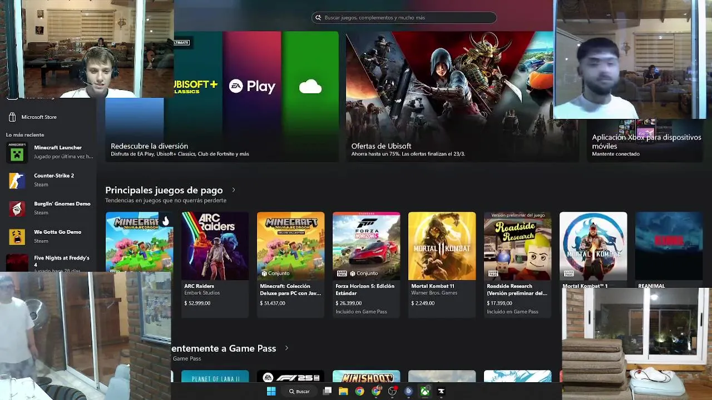This screenshot has height=400, width=712.
Task: Click 'Forza Horizon 5: Edición Estándar' title
Action: click(365, 289)
